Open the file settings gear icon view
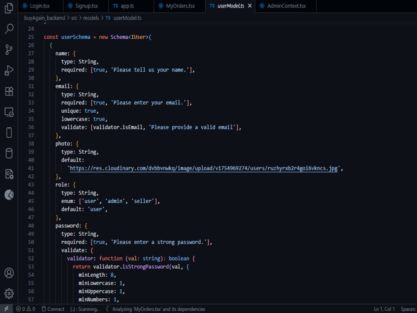Image resolution: width=417 pixels, height=313 pixels. click(x=9, y=174)
